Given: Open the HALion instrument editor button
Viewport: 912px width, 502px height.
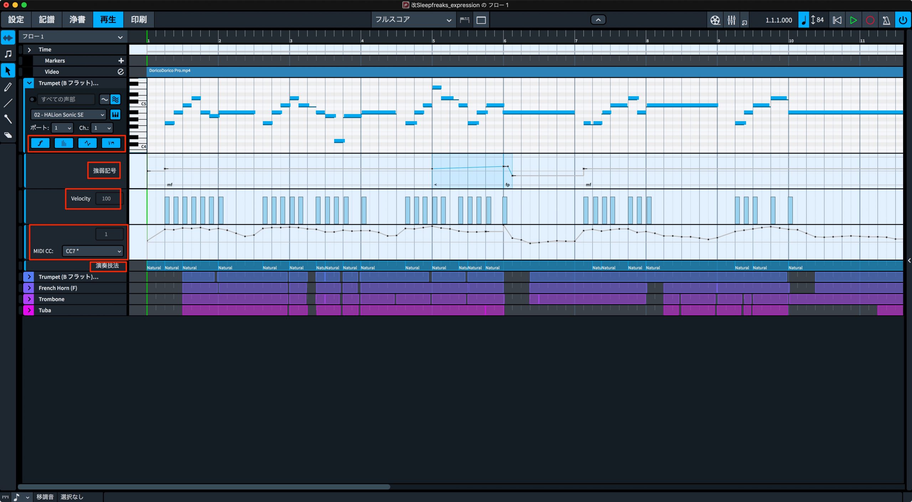Looking at the screenshot, I should tap(115, 115).
